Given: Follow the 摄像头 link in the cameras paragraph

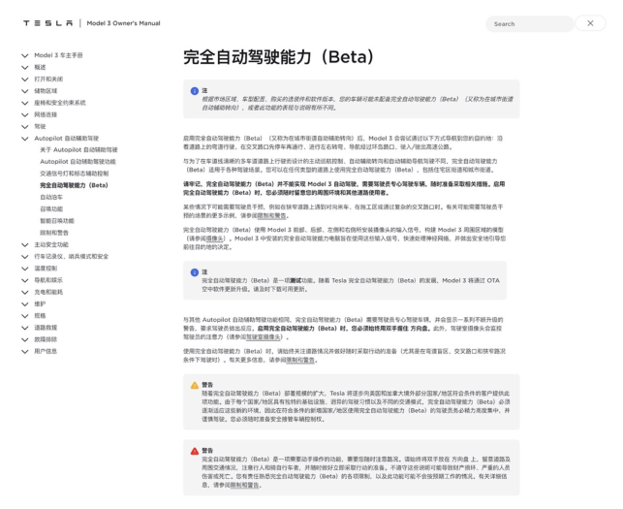Looking at the screenshot, I should click(214, 239).
